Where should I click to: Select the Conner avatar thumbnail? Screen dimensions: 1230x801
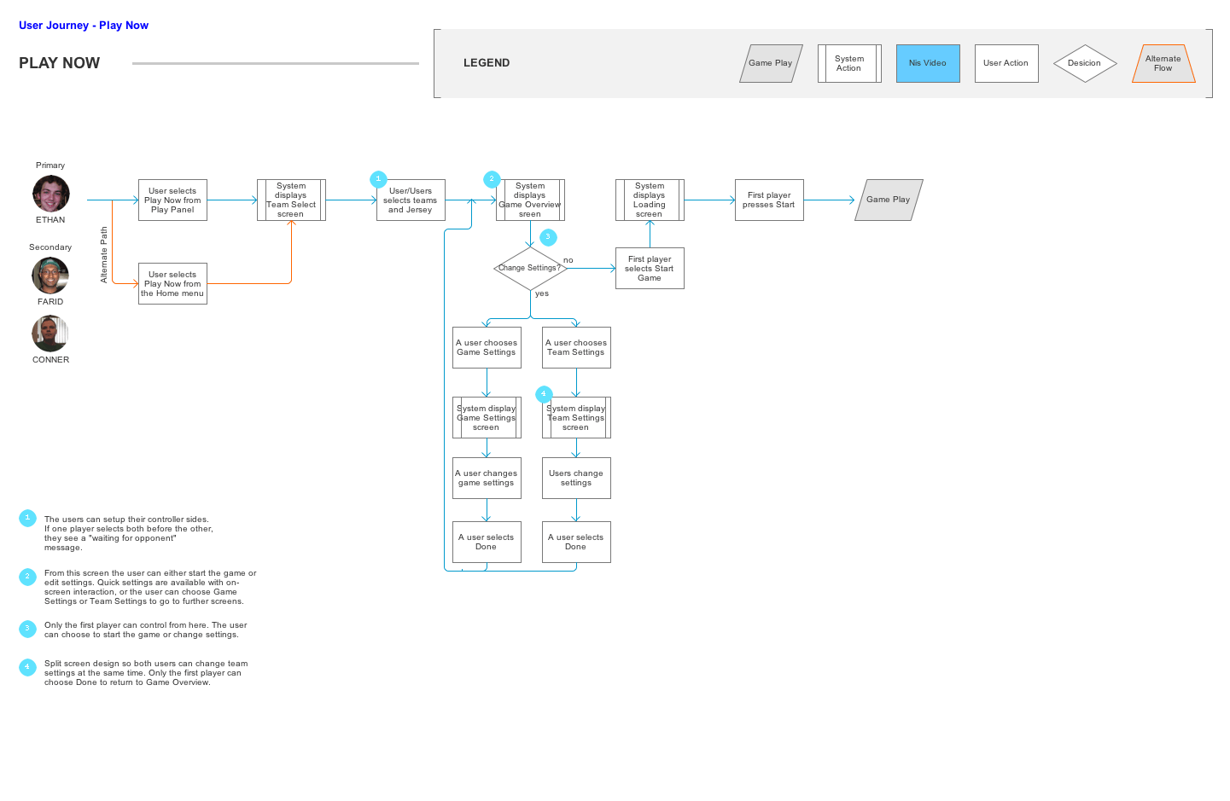[x=50, y=334]
